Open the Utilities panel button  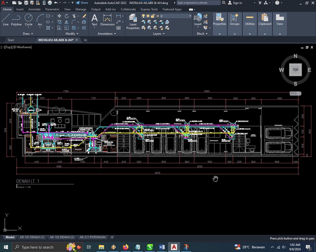point(250,20)
